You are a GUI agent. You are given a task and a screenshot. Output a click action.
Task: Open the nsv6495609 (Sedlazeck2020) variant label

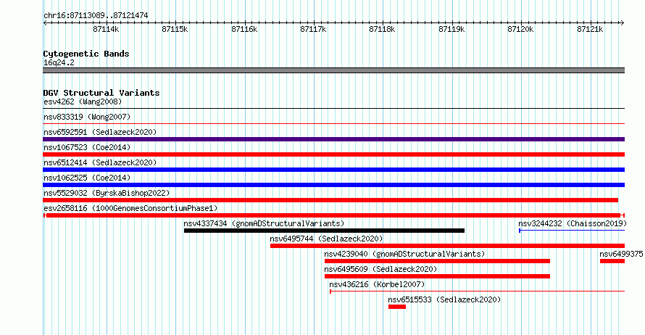click(380, 269)
